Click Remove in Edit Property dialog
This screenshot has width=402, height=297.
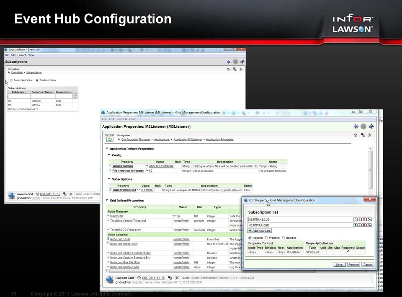[x=353, y=264]
